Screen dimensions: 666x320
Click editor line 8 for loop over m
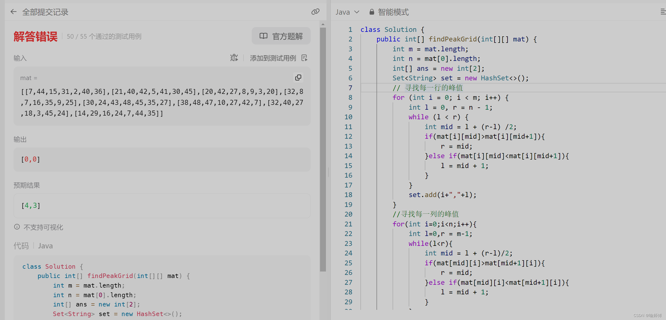coord(450,98)
